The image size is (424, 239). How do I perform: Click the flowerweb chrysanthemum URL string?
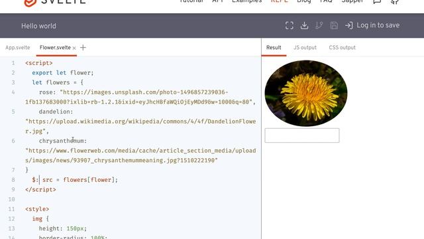click(x=140, y=155)
